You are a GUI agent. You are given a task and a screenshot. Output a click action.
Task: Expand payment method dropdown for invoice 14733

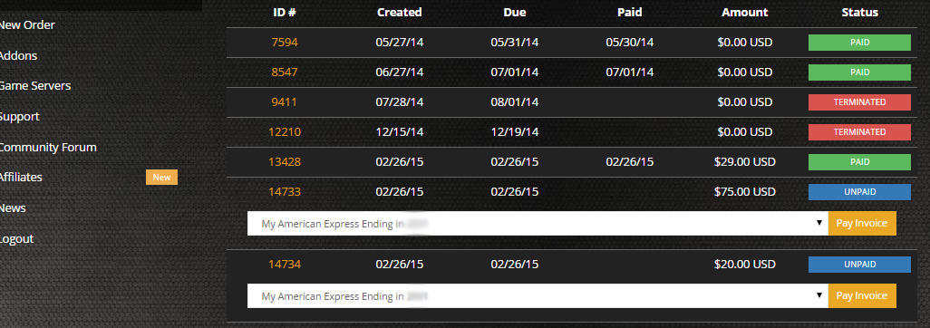coord(538,224)
